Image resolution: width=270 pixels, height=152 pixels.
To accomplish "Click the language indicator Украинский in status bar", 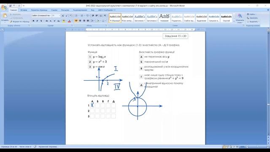I will pos(48,147).
